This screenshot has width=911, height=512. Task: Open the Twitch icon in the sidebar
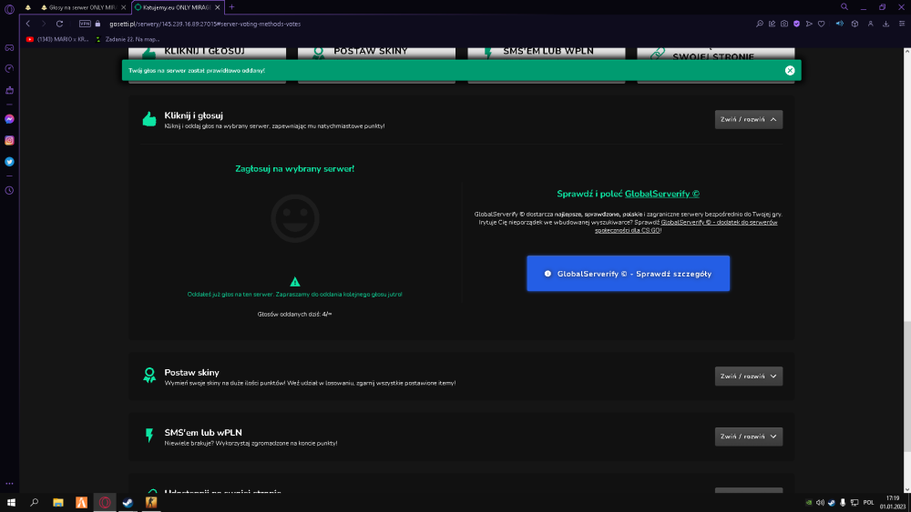pos(9,90)
